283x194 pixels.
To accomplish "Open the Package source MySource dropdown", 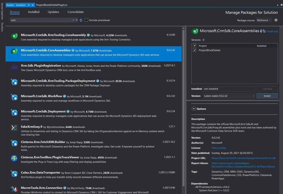I will click(x=264, y=20).
